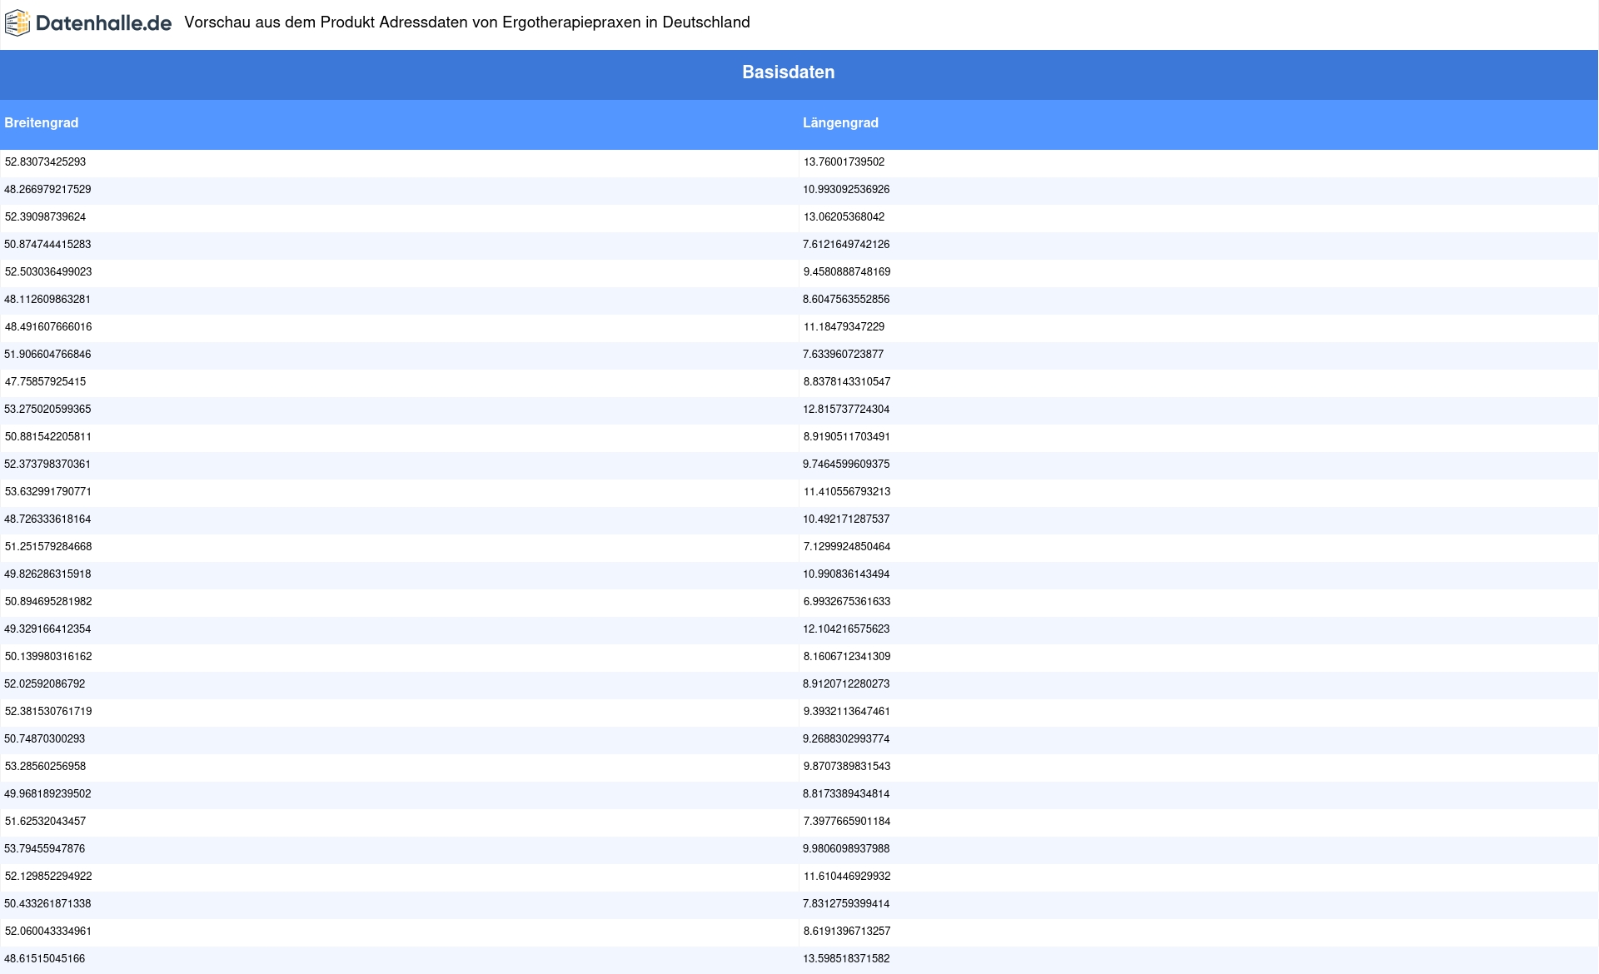Select latitude 47.75857925415 row
This screenshot has width=1599, height=974.
click(x=45, y=382)
